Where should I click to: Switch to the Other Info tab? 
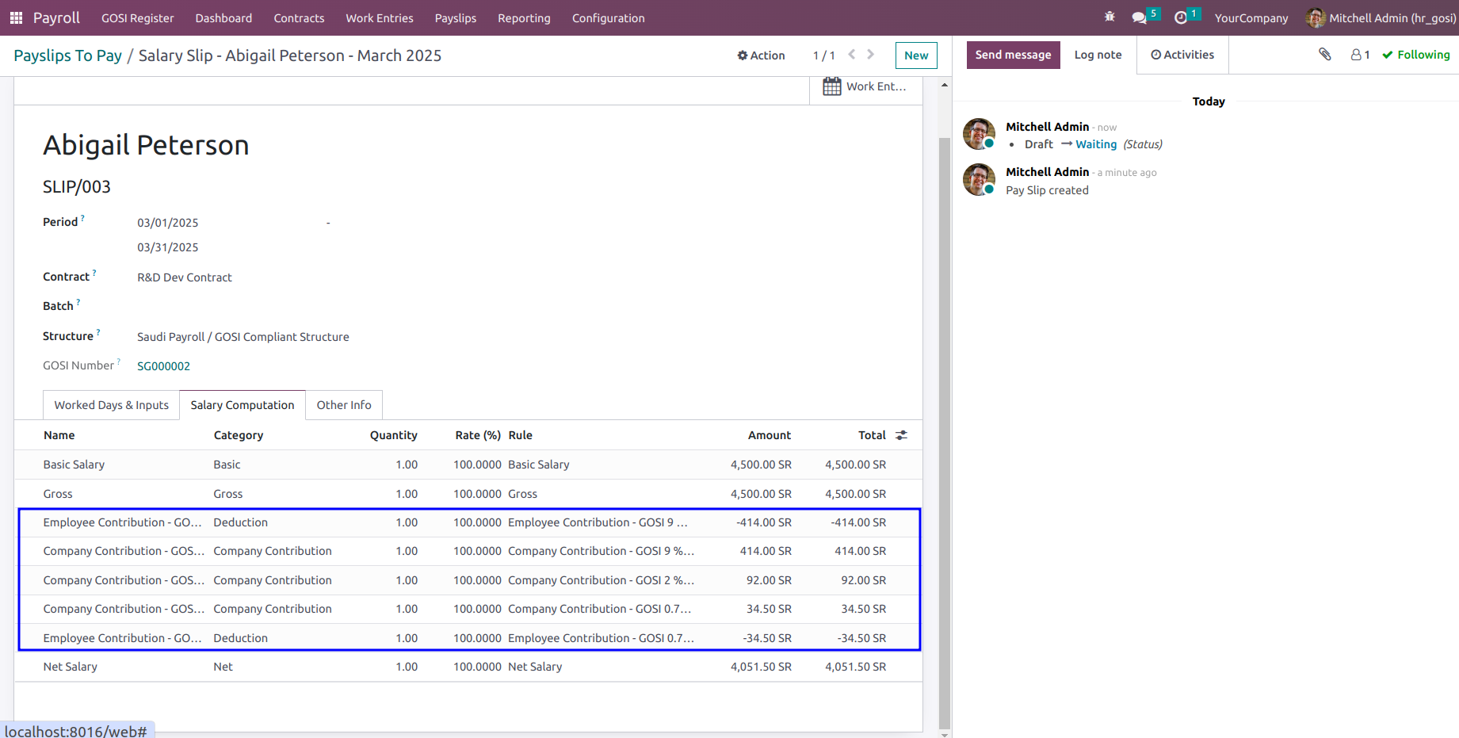click(x=344, y=405)
